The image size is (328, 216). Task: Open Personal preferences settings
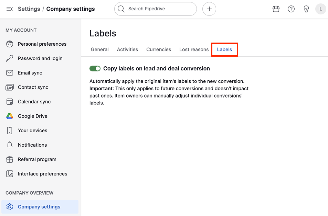click(42, 44)
